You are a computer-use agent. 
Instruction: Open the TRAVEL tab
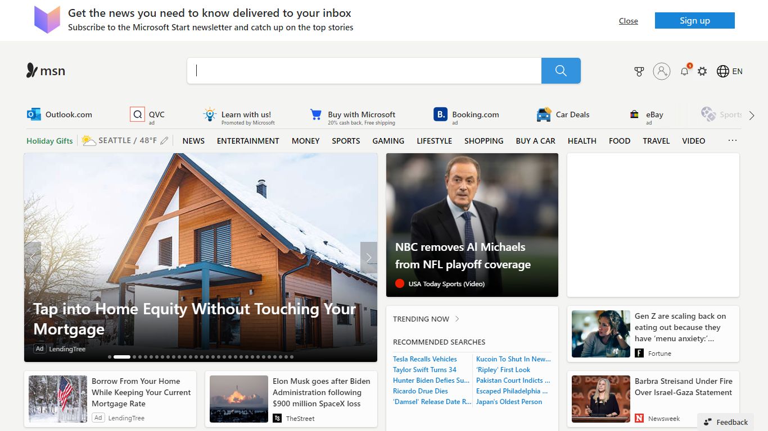[656, 141]
